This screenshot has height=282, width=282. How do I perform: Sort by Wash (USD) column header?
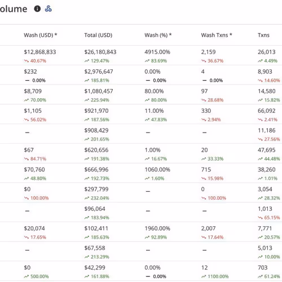41,35
